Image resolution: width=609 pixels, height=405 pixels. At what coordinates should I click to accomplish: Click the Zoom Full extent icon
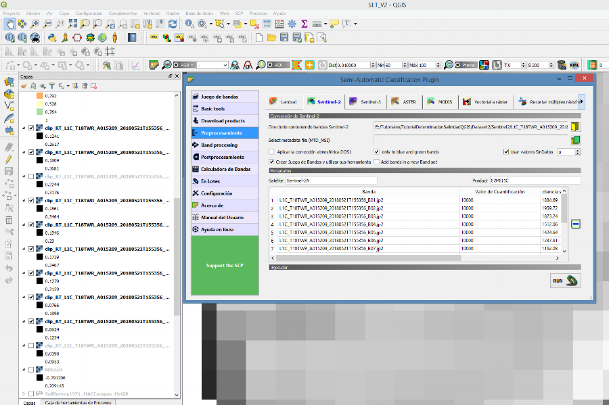coord(72,24)
